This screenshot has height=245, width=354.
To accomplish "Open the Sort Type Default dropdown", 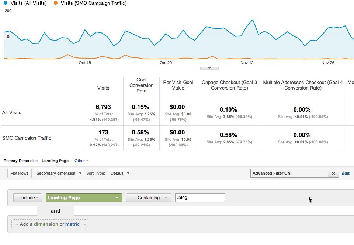I will click(x=120, y=173).
